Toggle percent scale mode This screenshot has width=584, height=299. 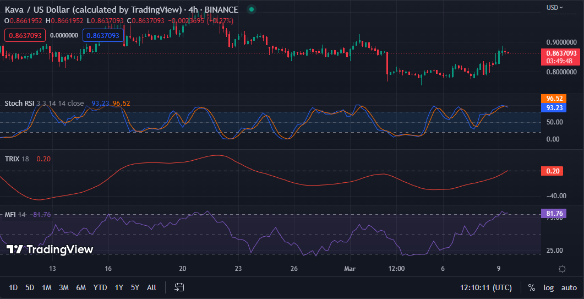(x=532, y=287)
